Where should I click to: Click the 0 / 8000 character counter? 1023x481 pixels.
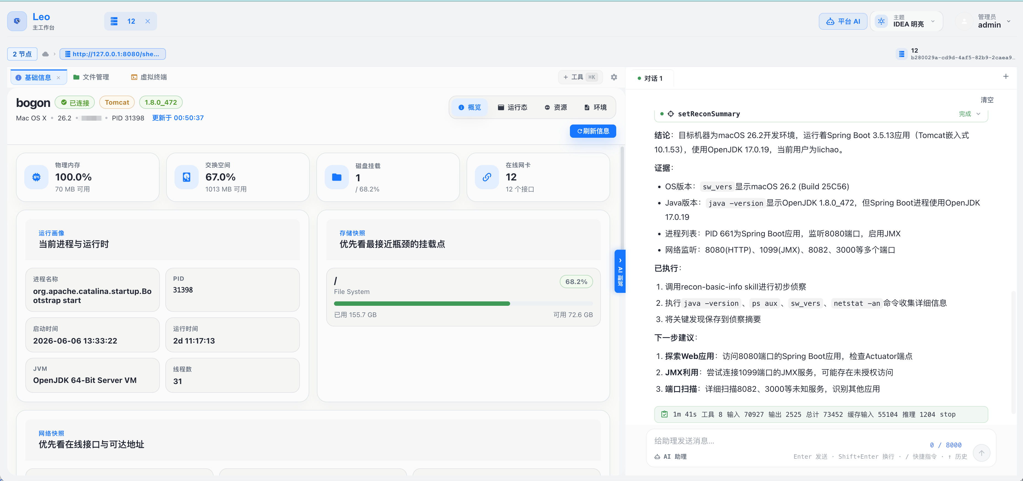click(946, 445)
